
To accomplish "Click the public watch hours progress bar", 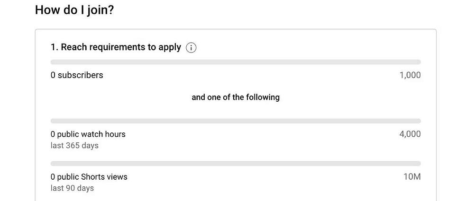I will (236, 121).
